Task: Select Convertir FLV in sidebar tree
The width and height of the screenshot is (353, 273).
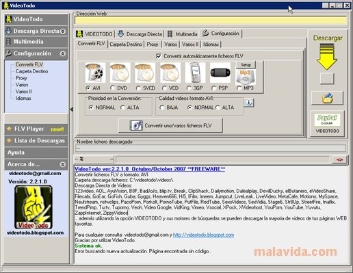Action: coord(29,64)
